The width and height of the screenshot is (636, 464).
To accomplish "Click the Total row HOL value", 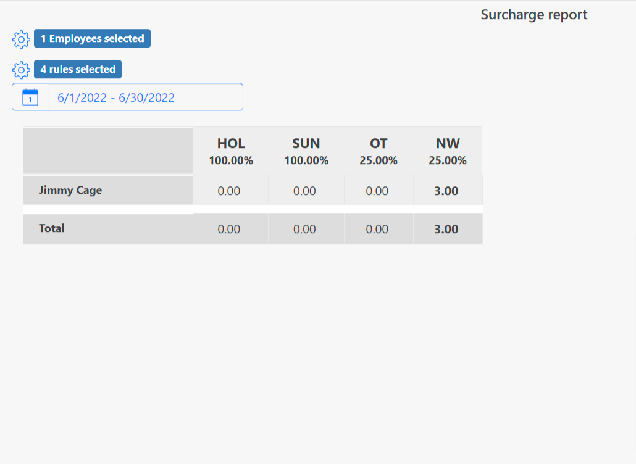I will click(x=229, y=230).
